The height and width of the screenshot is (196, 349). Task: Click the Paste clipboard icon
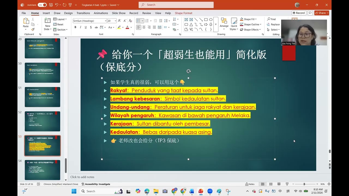(x=26, y=21)
